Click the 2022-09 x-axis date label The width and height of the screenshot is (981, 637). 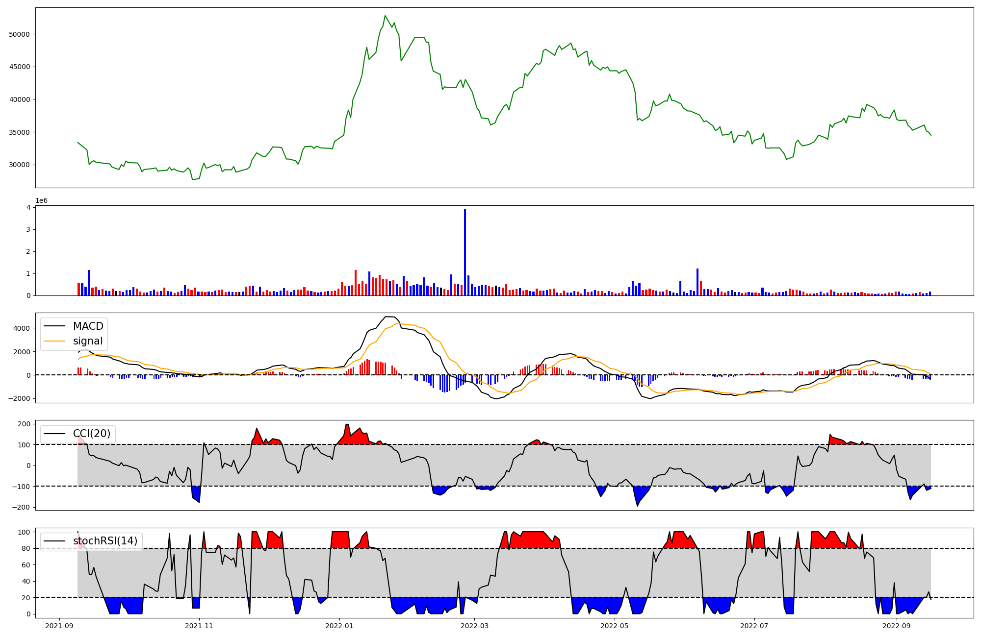(x=896, y=626)
